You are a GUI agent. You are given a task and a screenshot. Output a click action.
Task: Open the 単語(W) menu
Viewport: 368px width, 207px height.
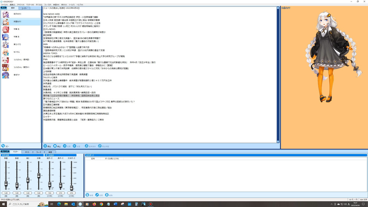[x=56, y=5]
